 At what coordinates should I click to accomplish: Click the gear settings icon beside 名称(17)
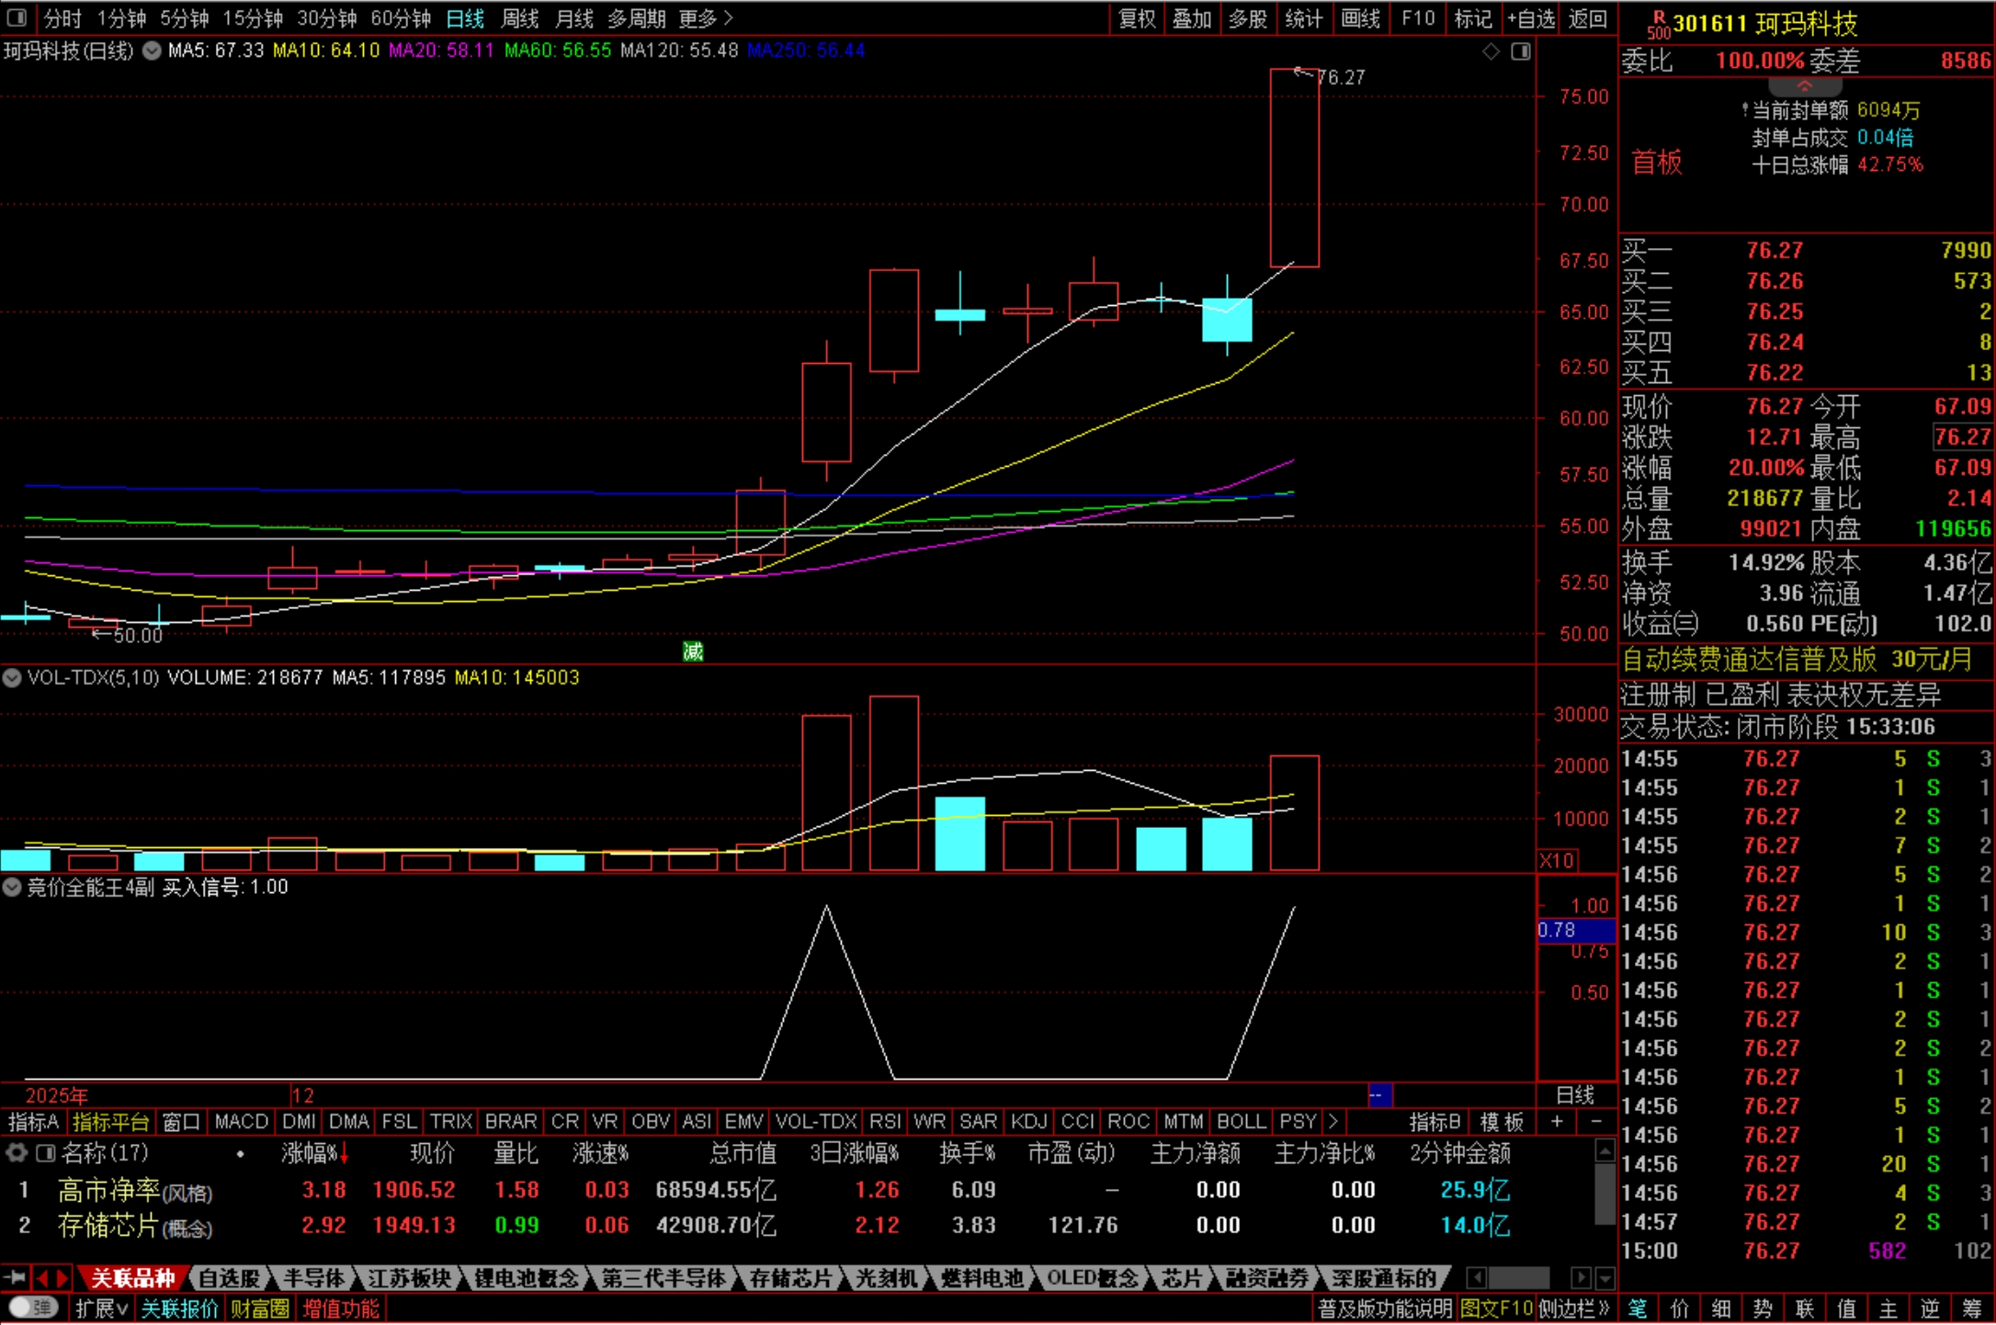(16, 1152)
